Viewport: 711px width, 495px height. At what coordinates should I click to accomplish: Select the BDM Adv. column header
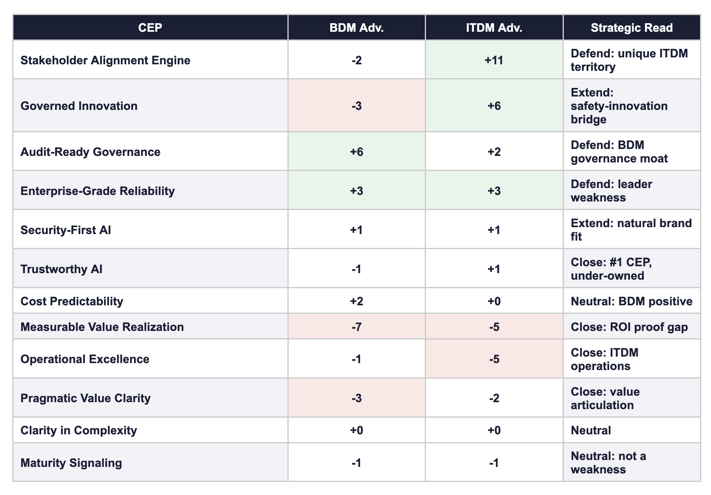click(356, 28)
